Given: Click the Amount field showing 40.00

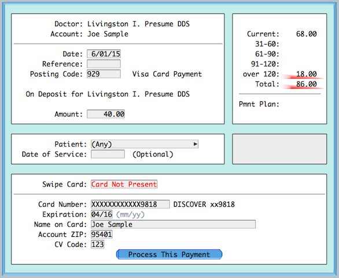Looking at the screenshot, I should coord(106,114).
